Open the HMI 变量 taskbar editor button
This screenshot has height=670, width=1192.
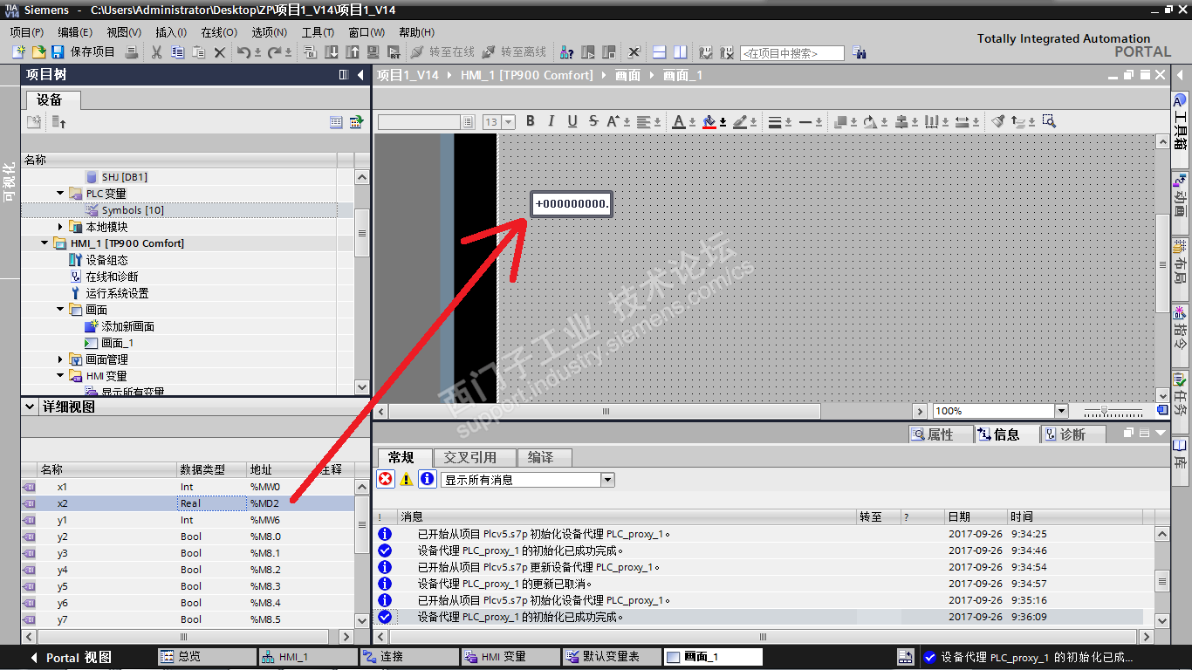[509, 657]
